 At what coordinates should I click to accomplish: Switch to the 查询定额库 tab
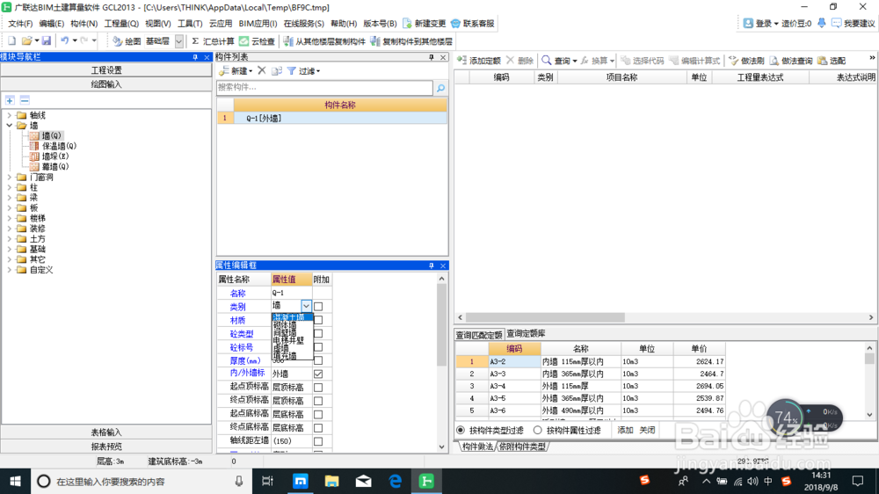(x=526, y=334)
